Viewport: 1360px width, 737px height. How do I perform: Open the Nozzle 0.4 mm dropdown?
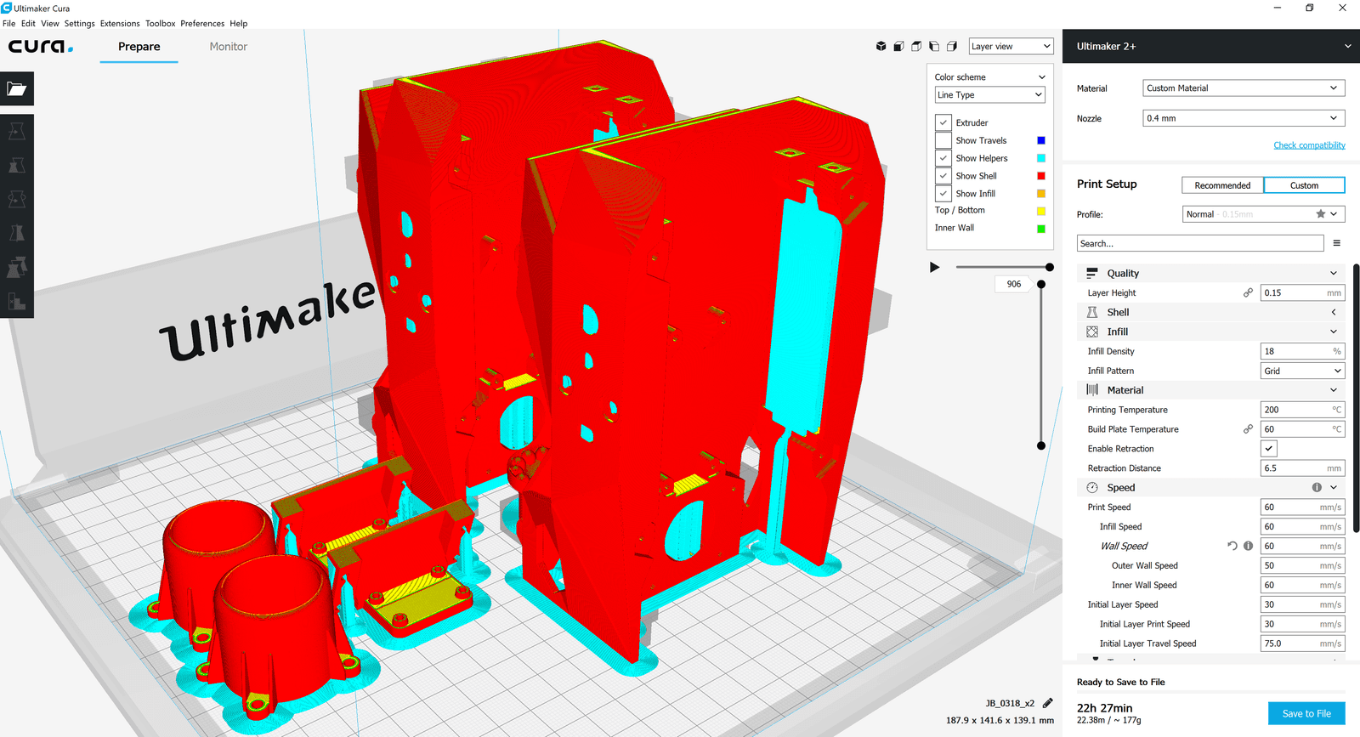click(1244, 118)
